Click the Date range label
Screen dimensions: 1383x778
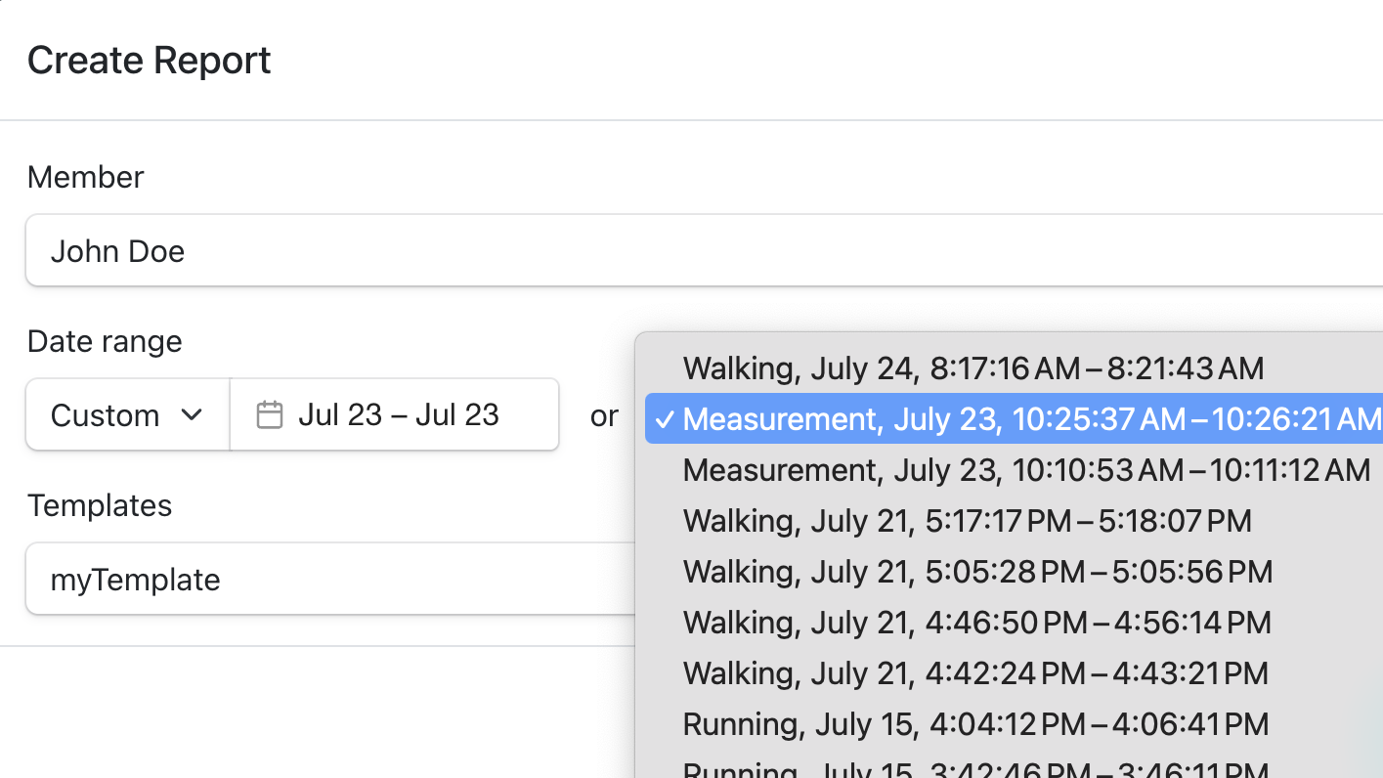(105, 341)
